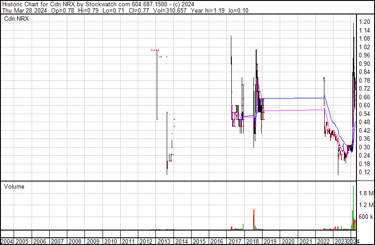Viewport: 375px width, 245px height.
Task: Click the 1.8 M volume axis label
Action: coord(366,193)
